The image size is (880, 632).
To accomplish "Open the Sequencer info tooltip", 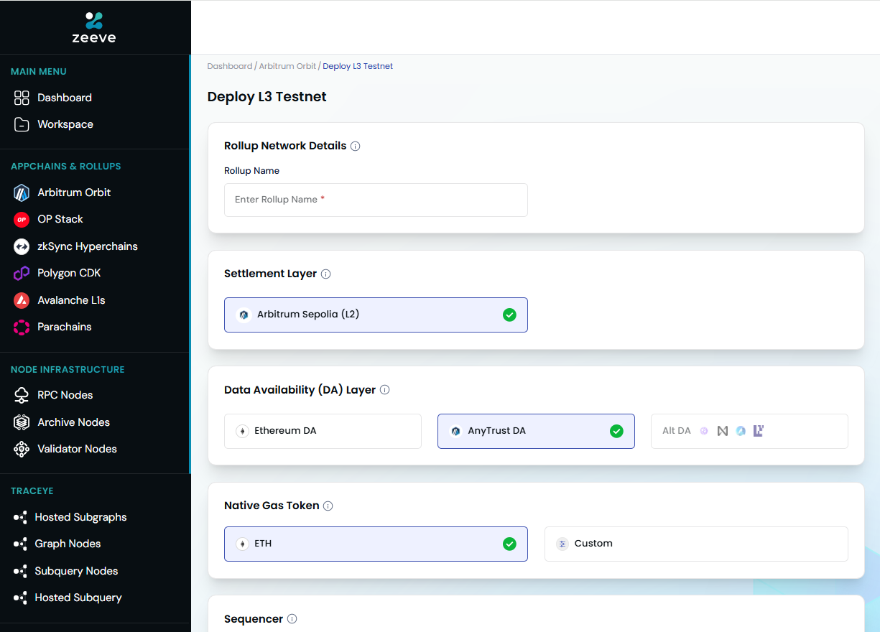I will click(x=292, y=618).
